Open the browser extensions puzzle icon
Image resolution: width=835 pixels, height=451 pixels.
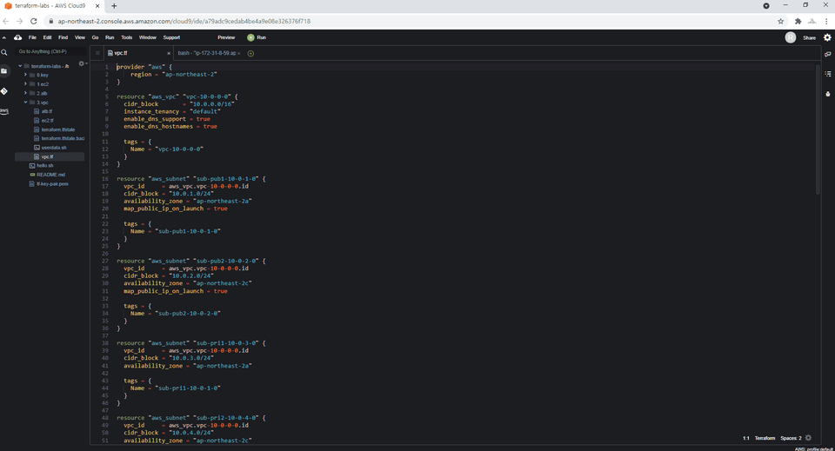(x=798, y=21)
